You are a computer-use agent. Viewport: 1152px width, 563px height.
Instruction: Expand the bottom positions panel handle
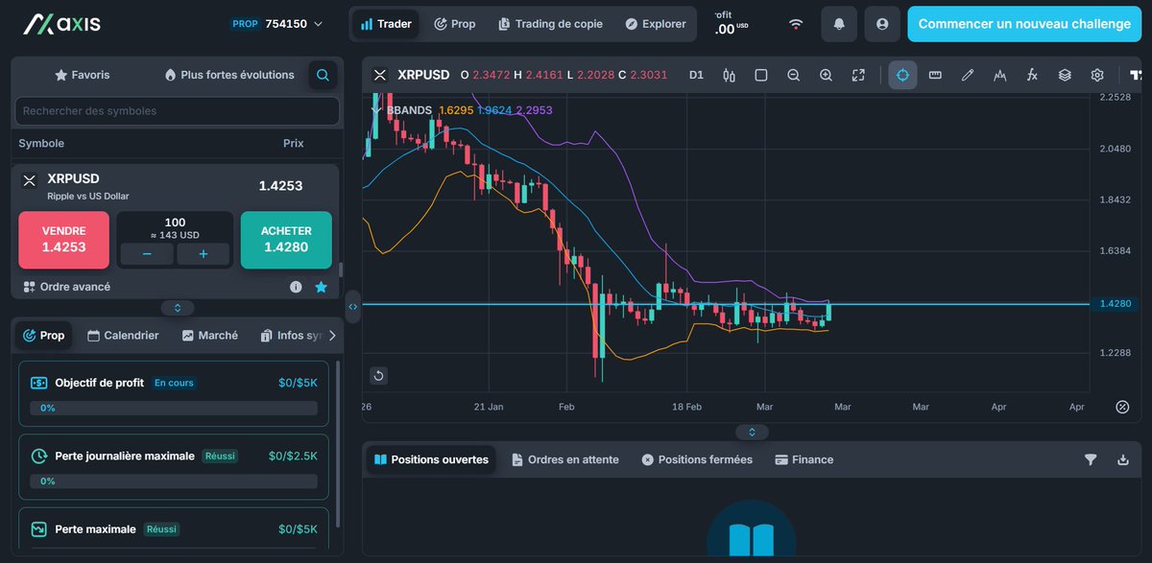coord(752,433)
